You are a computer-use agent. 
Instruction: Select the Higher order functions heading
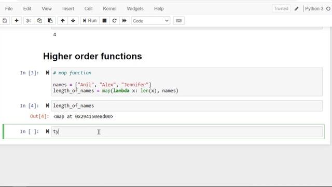(x=92, y=56)
